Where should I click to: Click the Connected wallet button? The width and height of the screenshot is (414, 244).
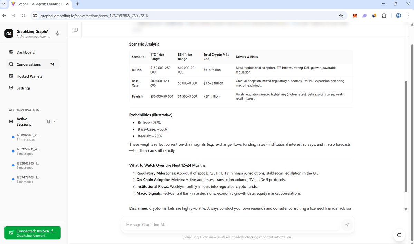[x=32, y=233]
